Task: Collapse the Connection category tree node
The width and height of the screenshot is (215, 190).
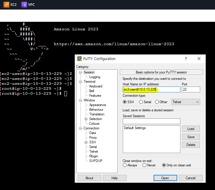Action: pyautogui.click(x=81, y=128)
